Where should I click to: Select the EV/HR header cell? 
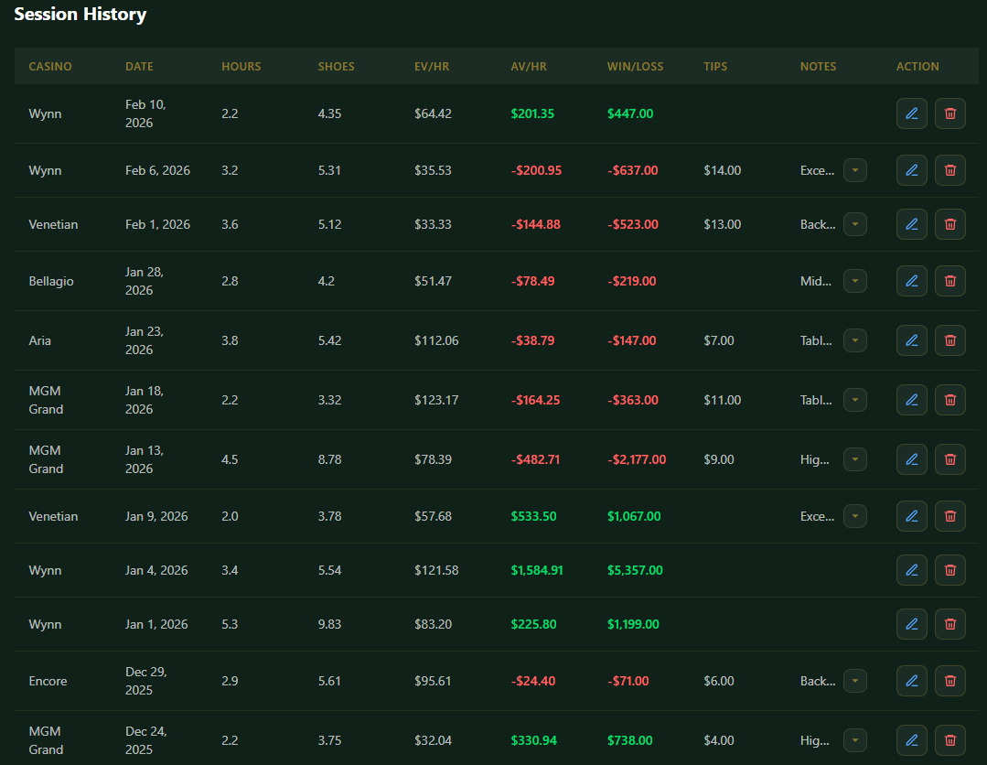pyautogui.click(x=432, y=66)
